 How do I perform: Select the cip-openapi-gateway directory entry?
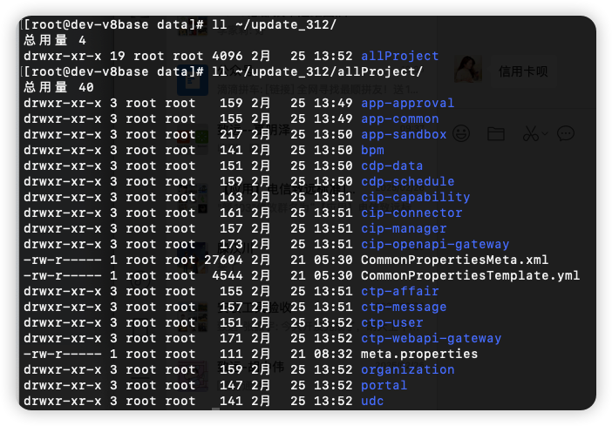(435, 245)
